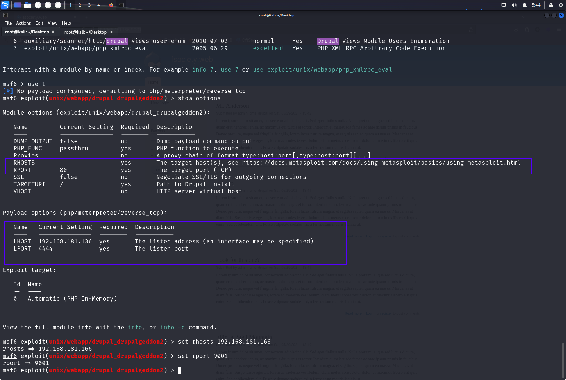Click exploit/unix/webapp/php_xmlrpc_eval in row 7
566x380 pixels.
click(86, 48)
